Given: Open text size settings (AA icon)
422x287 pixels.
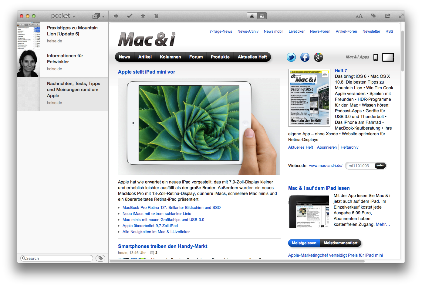Looking at the screenshot, I should (359, 16).
